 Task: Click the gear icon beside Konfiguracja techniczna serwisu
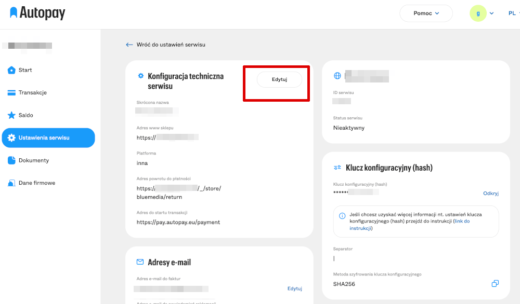(x=140, y=76)
